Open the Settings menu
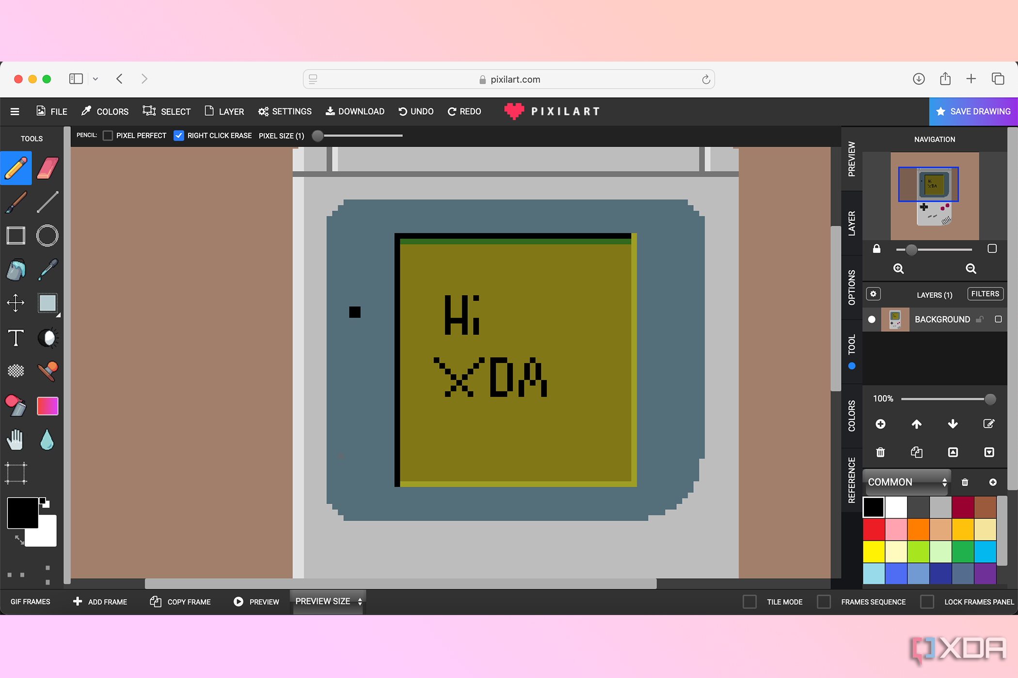This screenshot has height=678, width=1018. pos(285,112)
